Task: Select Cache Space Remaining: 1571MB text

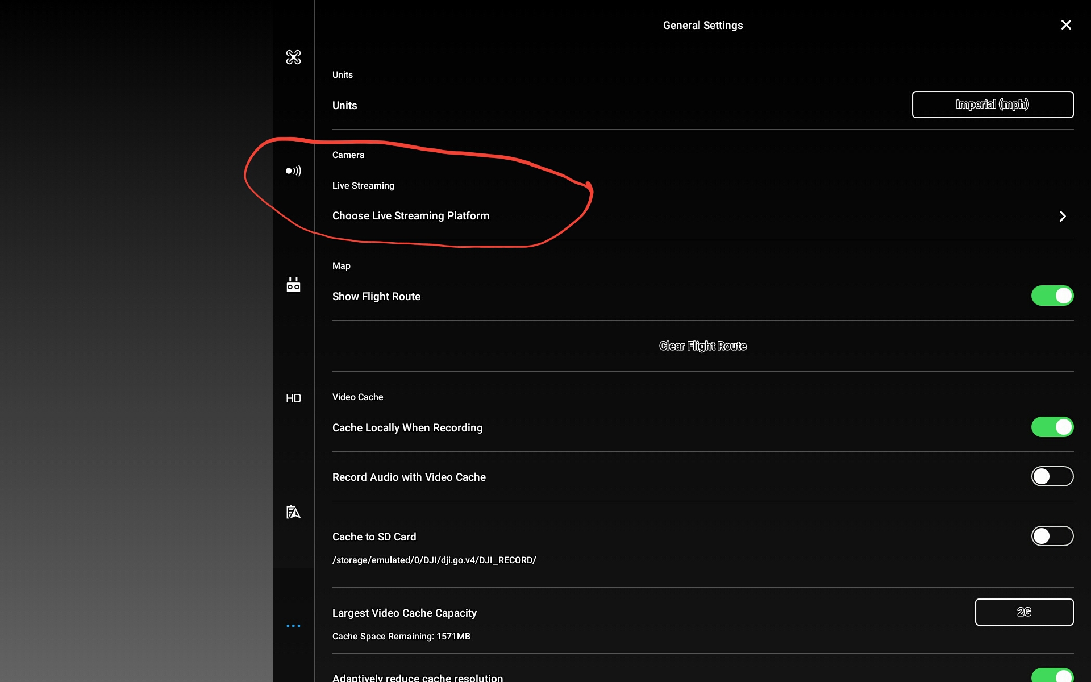Action: click(401, 637)
